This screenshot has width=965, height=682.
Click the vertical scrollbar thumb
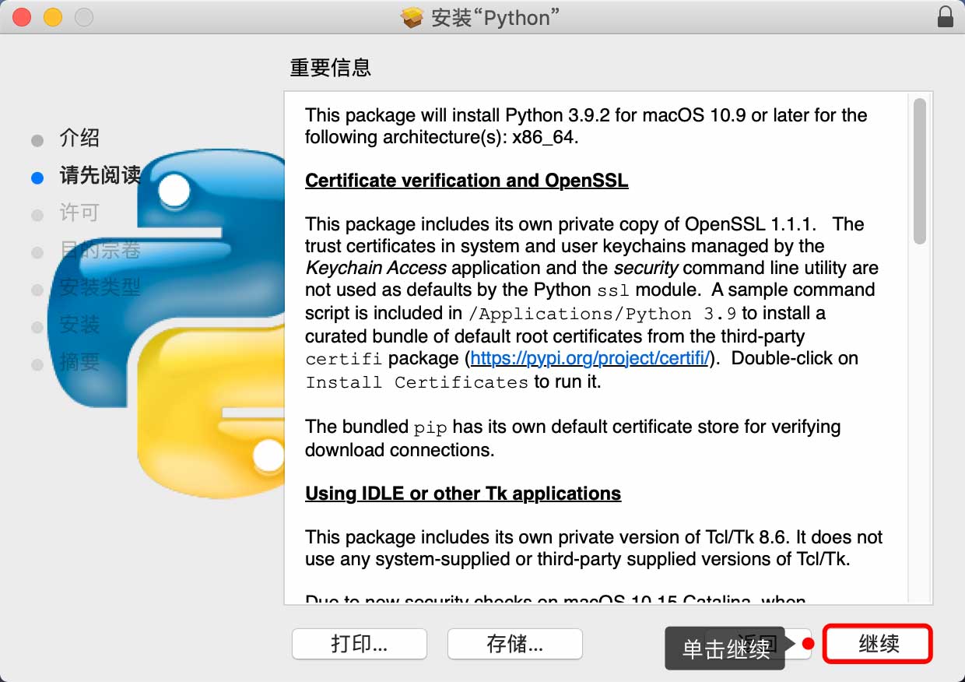(920, 171)
